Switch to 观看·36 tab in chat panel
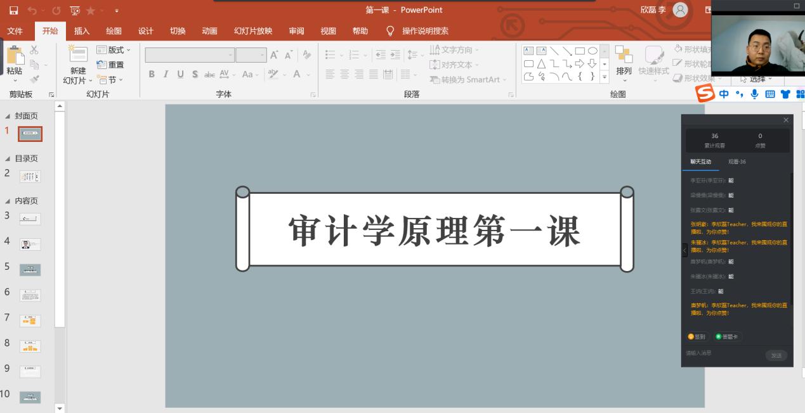 tap(737, 162)
